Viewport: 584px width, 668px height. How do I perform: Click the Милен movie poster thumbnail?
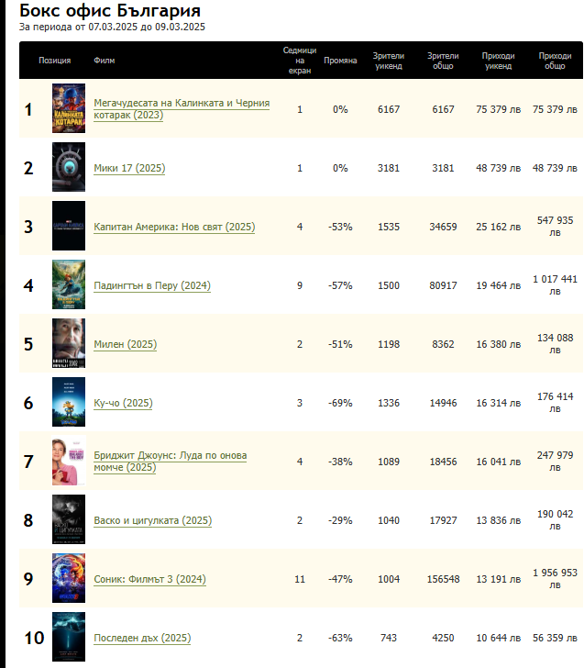69,344
